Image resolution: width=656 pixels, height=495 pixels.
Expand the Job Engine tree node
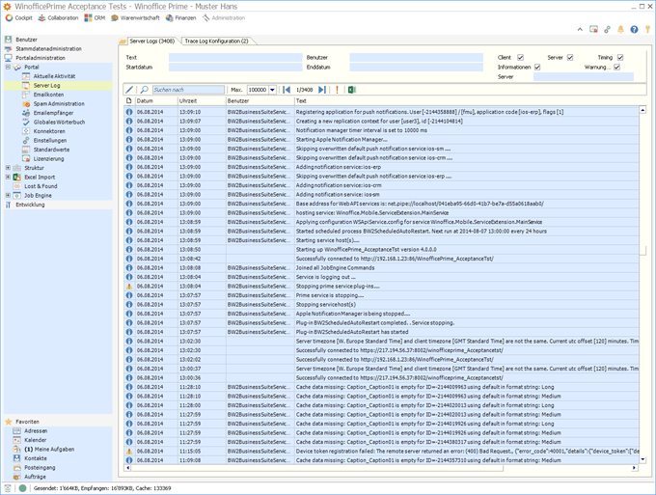(x=8, y=196)
